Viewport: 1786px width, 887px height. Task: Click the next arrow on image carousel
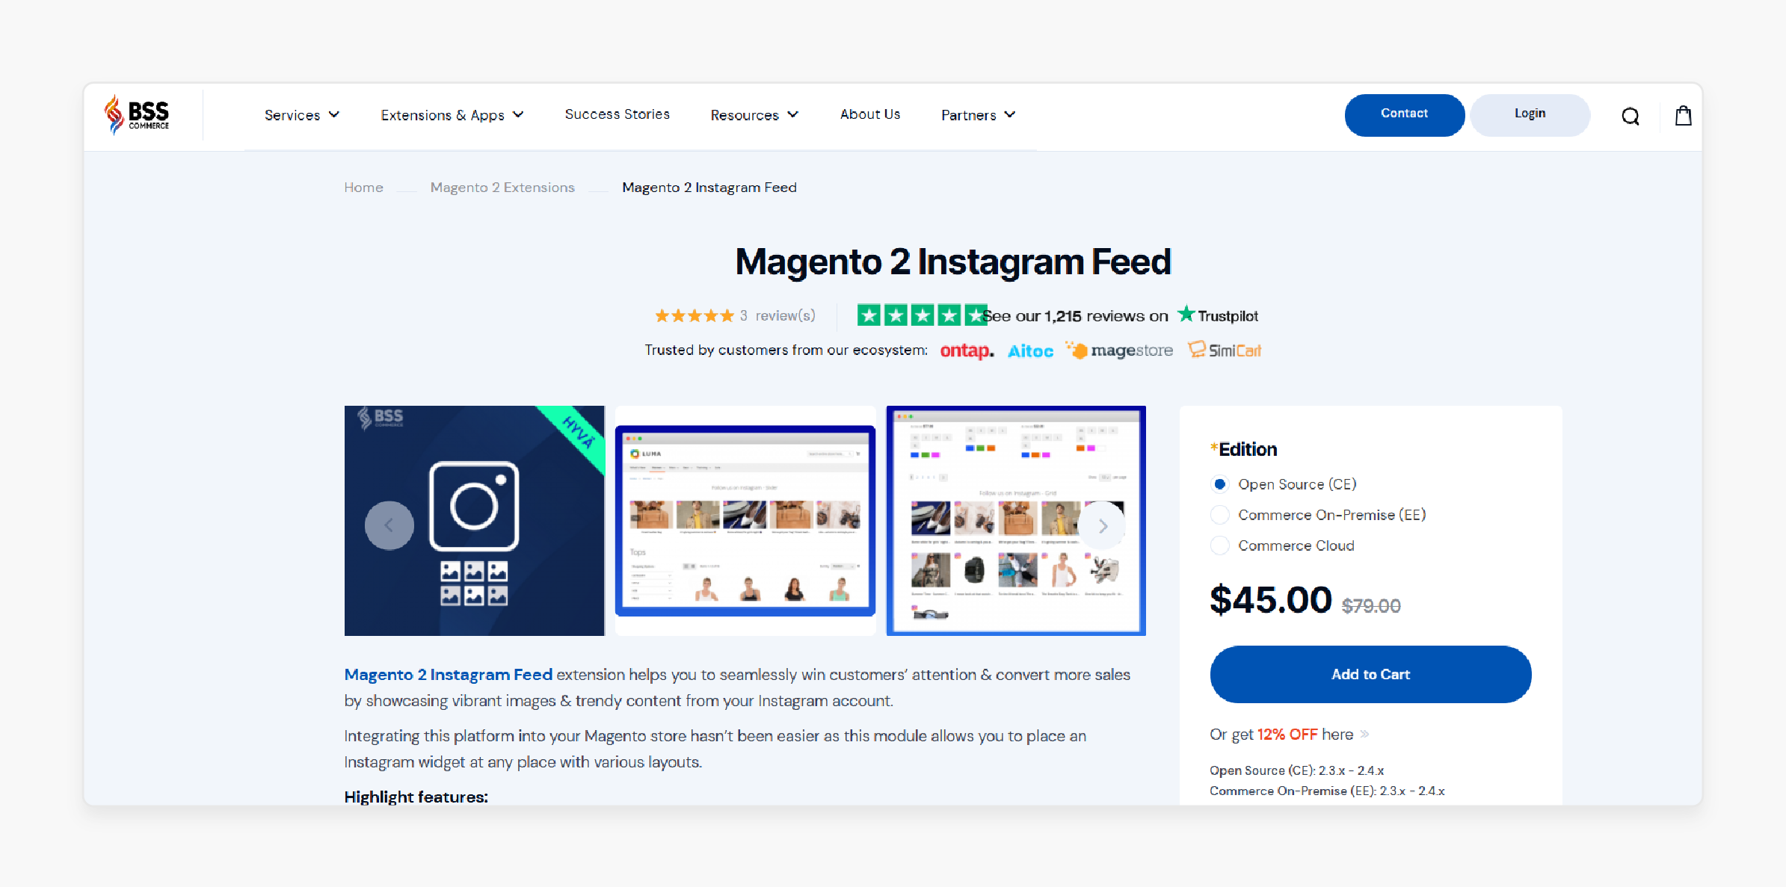[x=1103, y=524]
